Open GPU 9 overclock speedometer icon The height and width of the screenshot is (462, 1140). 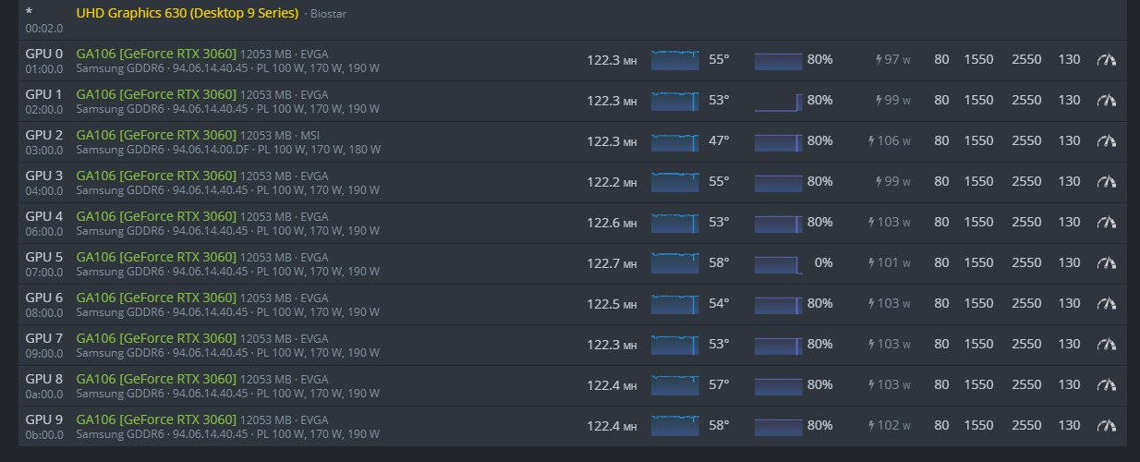1106,426
